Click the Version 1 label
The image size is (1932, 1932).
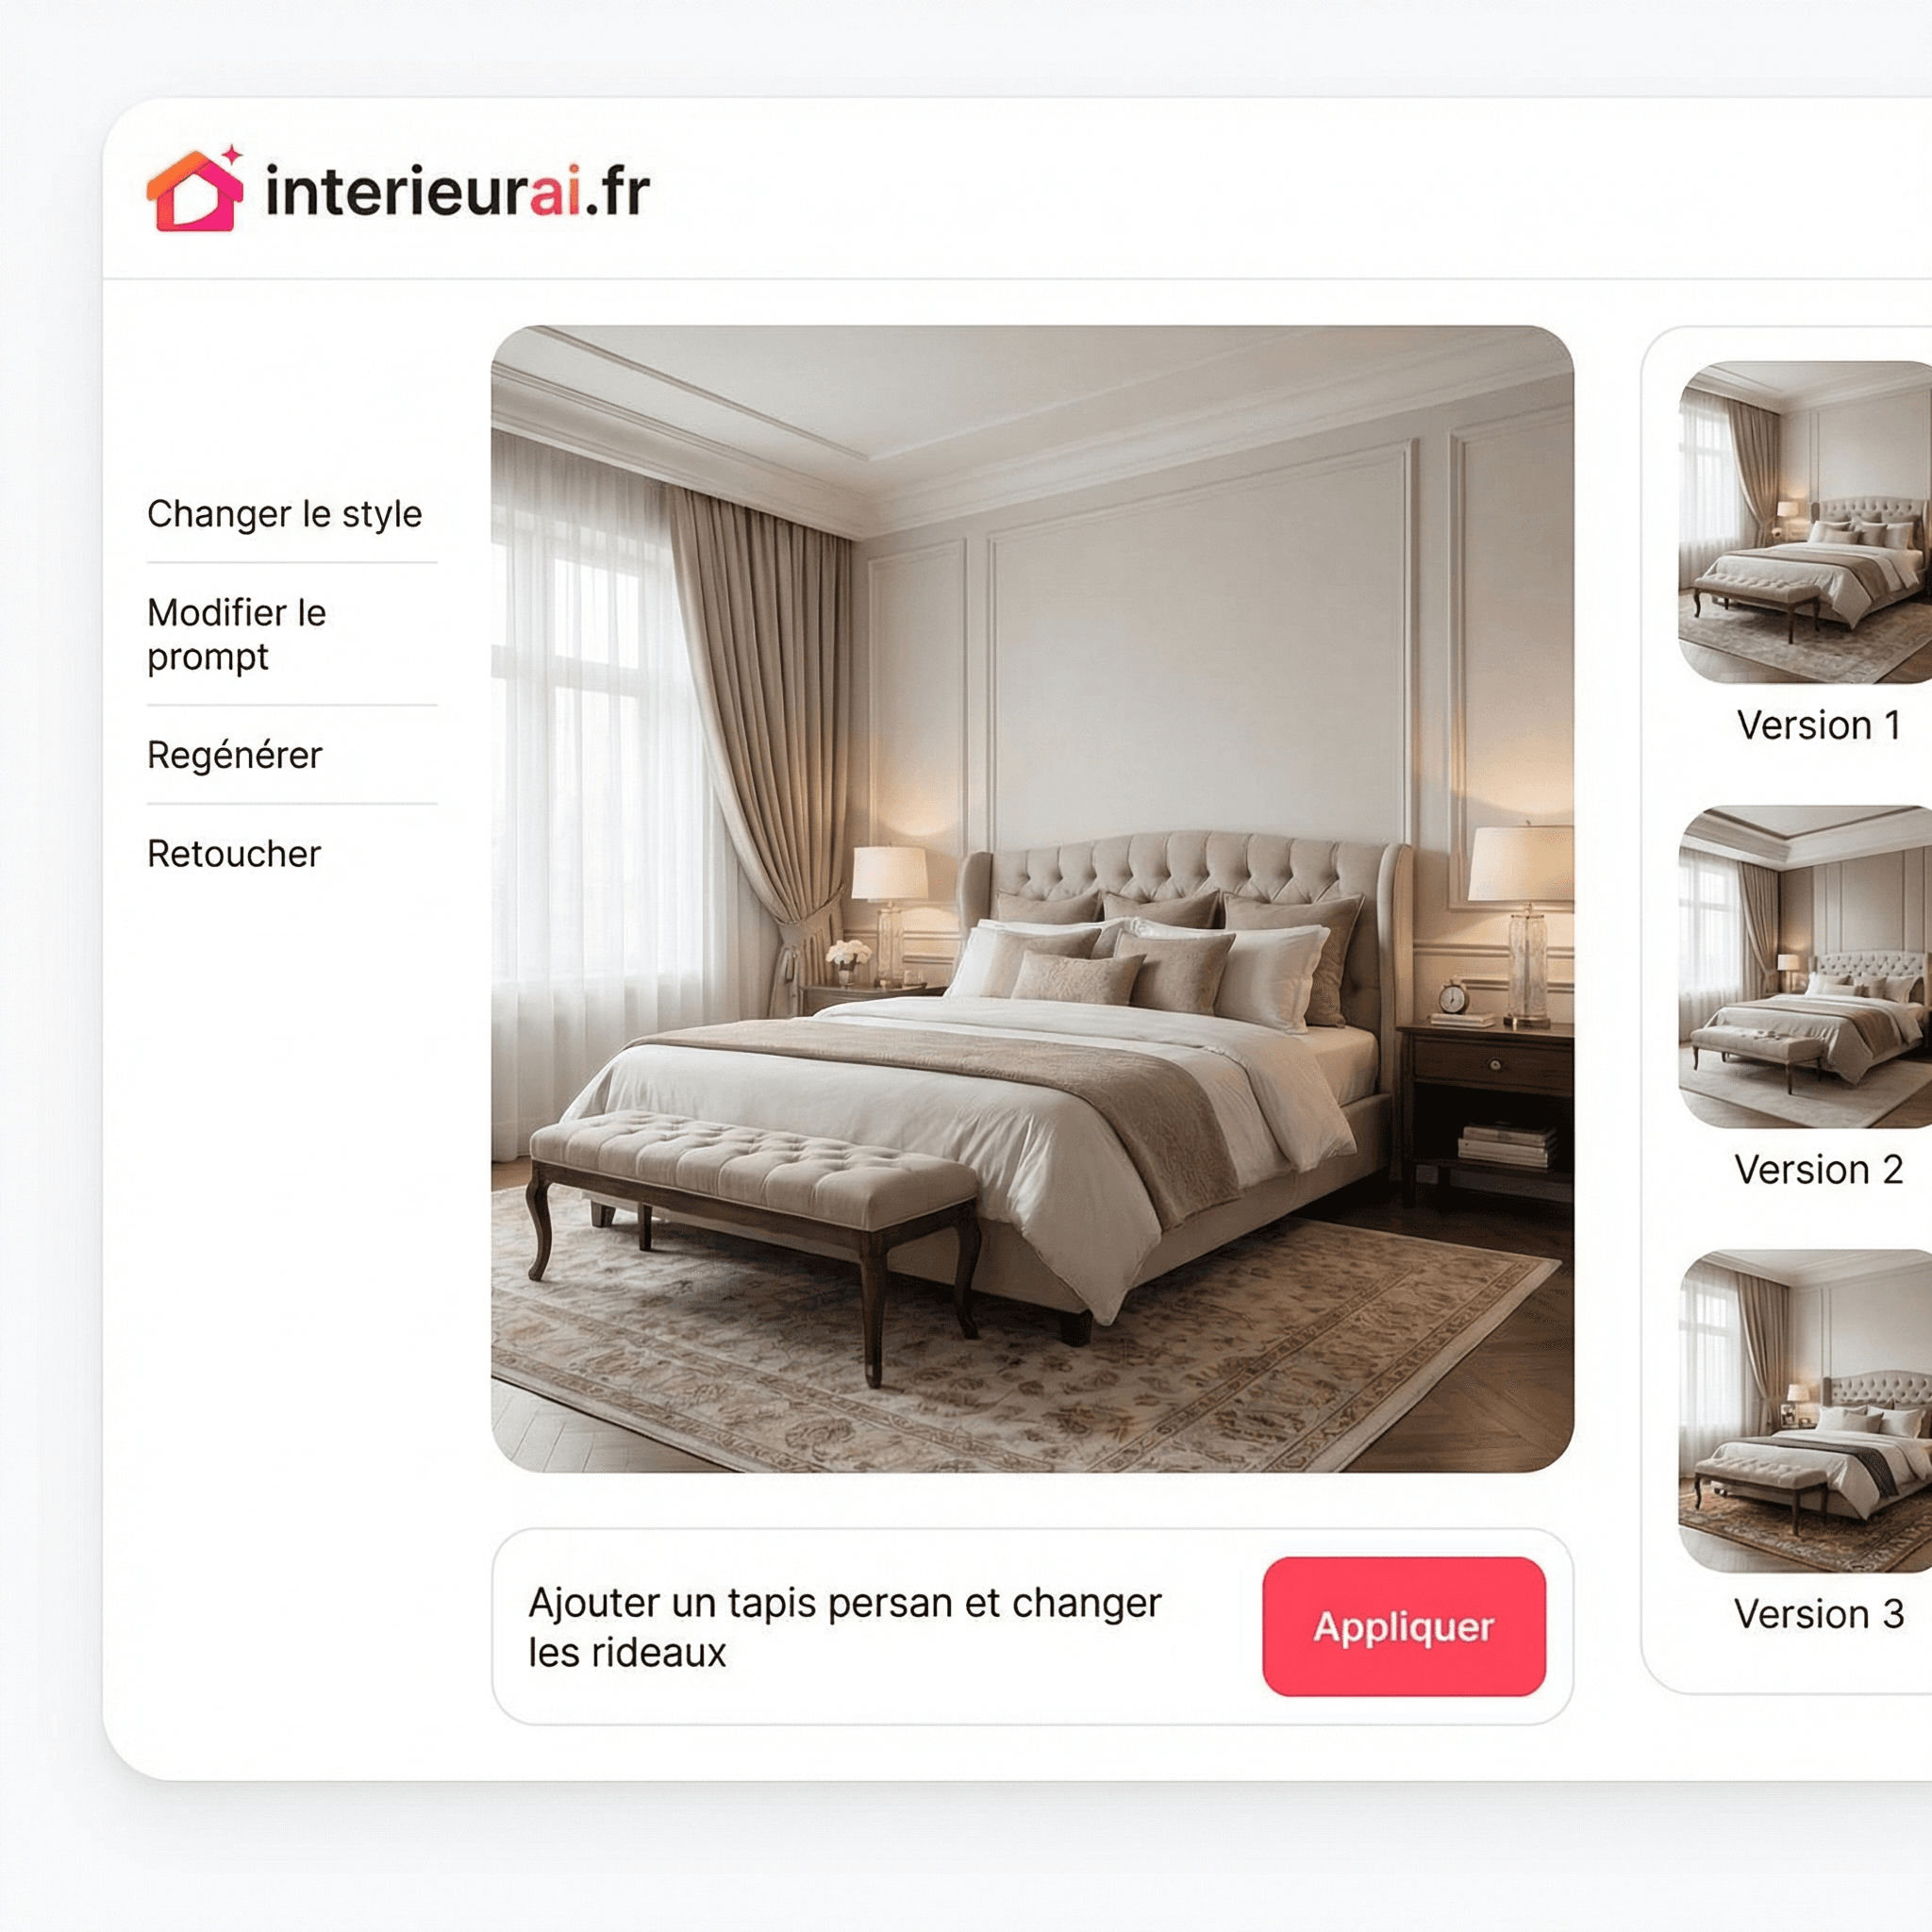point(1819,725)
